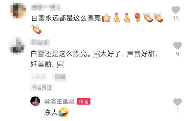Select the reply text 冻人
185x121 pixels.
pos(51,112)
